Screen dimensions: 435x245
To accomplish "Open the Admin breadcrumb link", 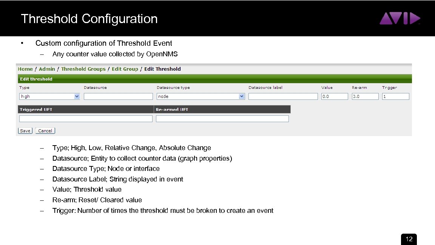I will point(47,69).
